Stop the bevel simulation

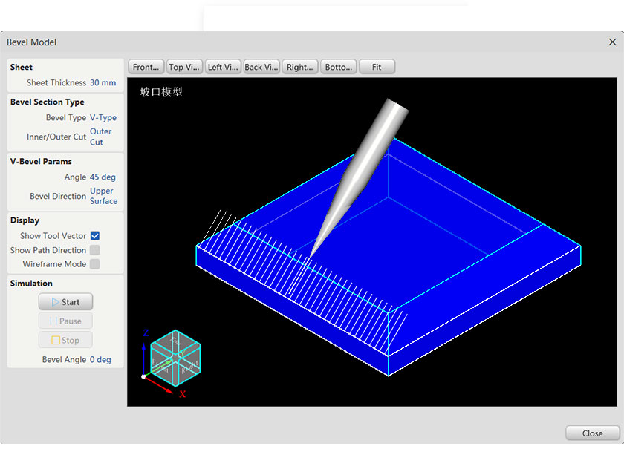(x=65, y=340)
